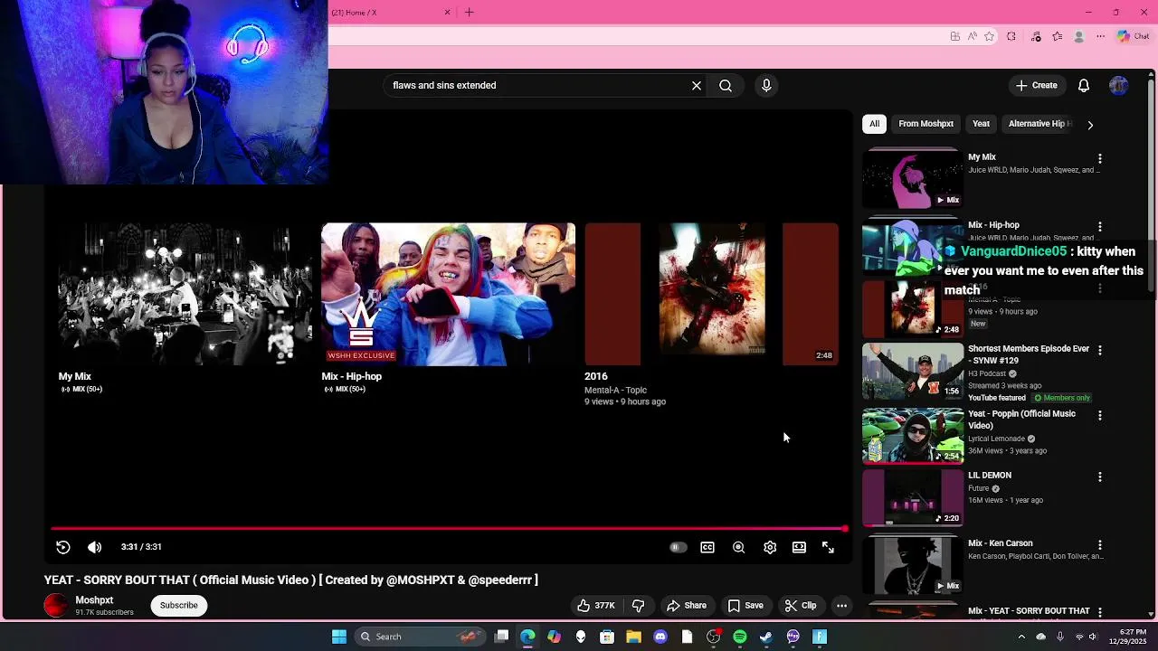Open the Mix - Hip-hop endscreen thumbnail
This screenshot has height=651, width=1158.
[x=448, y=294]
